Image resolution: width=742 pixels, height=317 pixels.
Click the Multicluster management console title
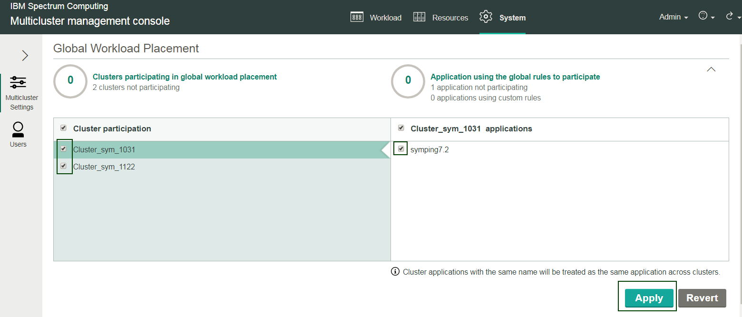point(90,21)
